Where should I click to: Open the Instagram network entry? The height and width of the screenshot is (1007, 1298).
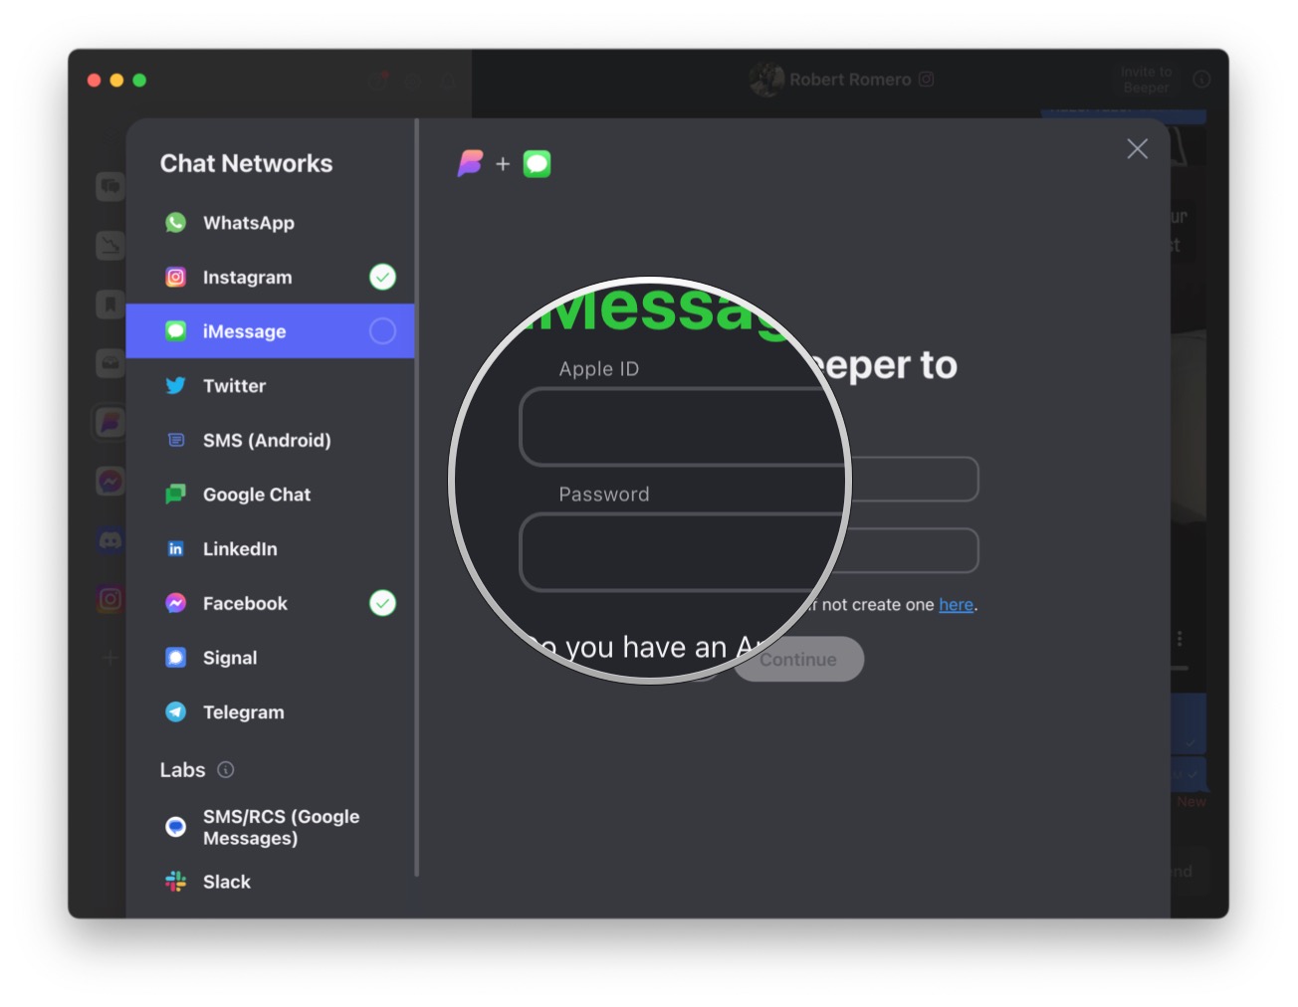[x=270, y=278]
